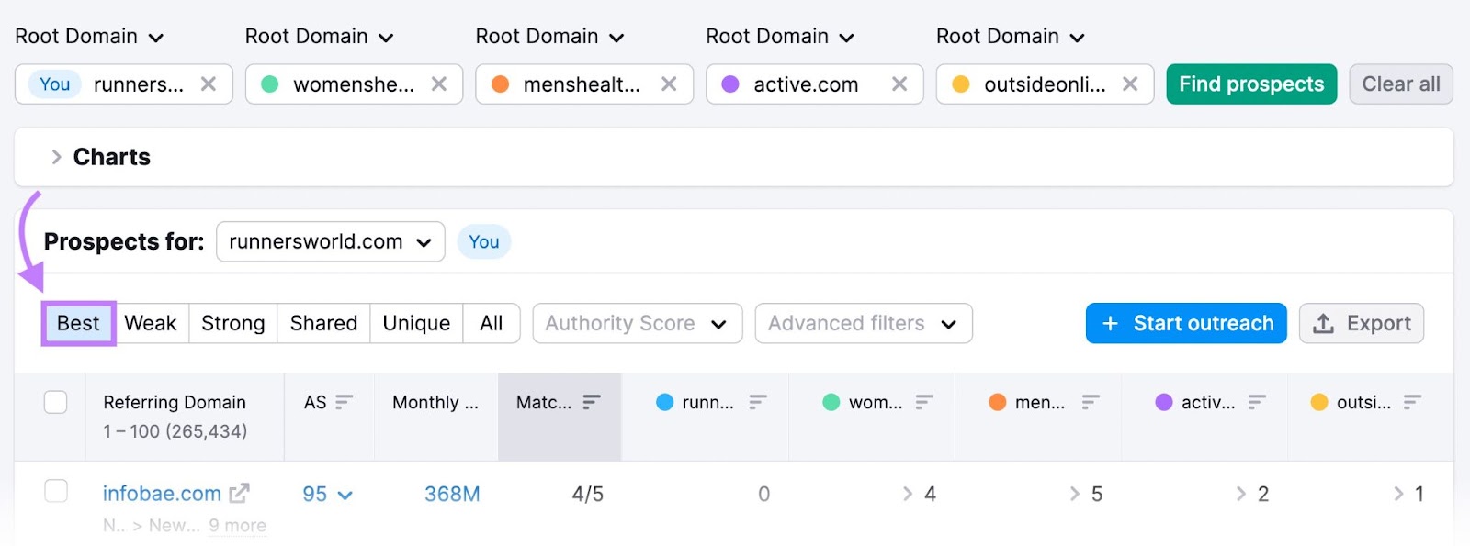Check the infobae.com row checkbox
The height and width of the screenshot is (546, 1470).
[x=56, y=492]
